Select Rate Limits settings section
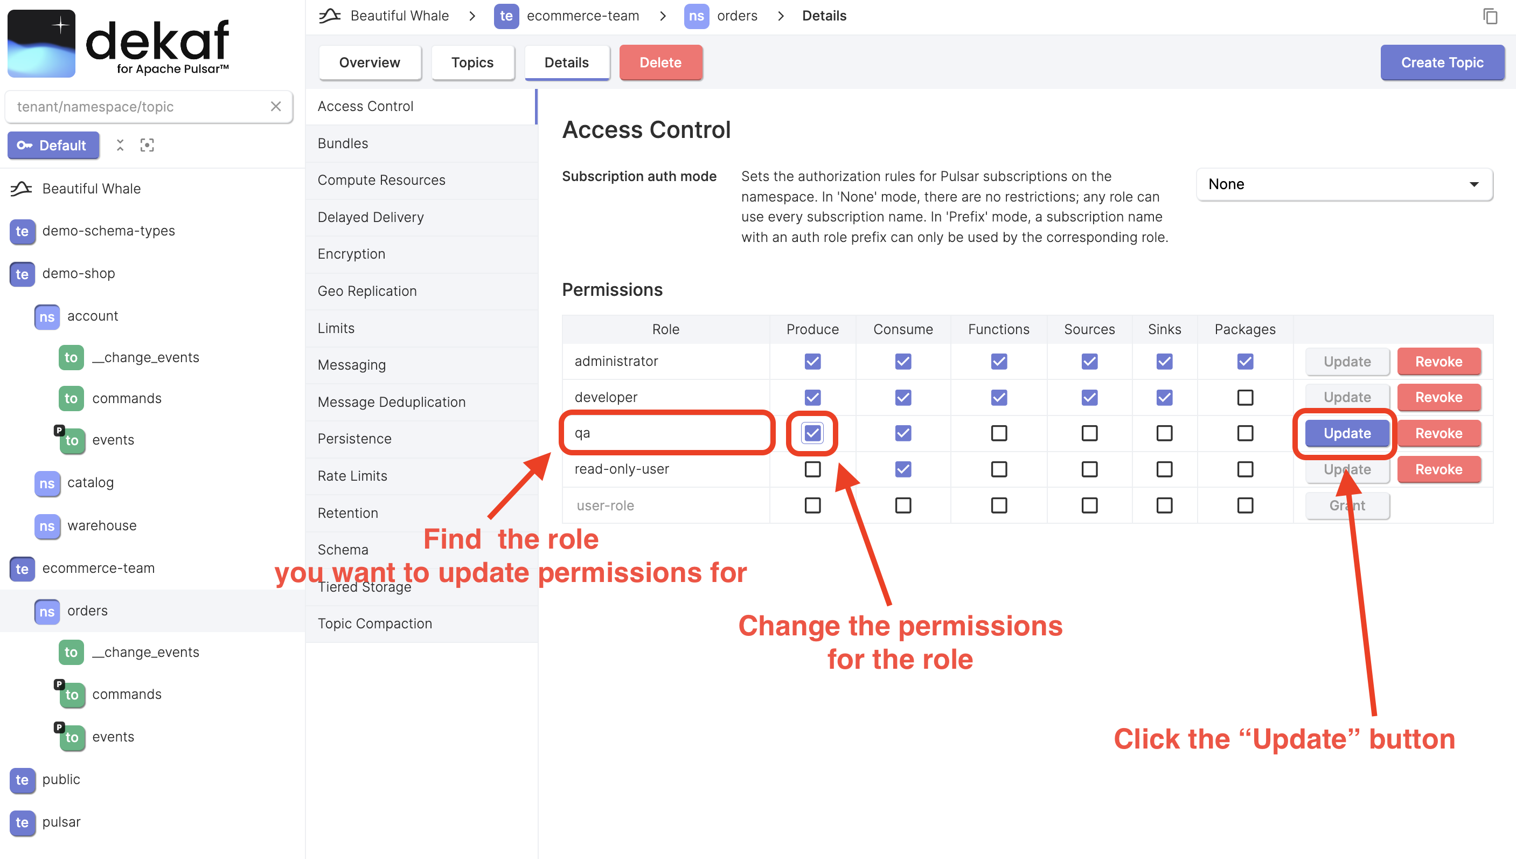The height and width of the screenshot is (859, 1516). click(x=421, y=476)
